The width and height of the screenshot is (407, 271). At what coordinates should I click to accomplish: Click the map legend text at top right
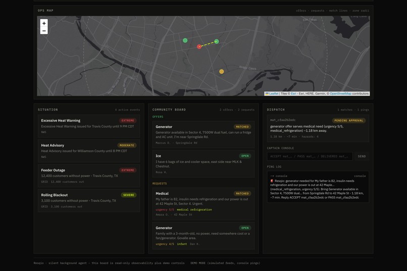pyautogui.click(x=332, y=11)
